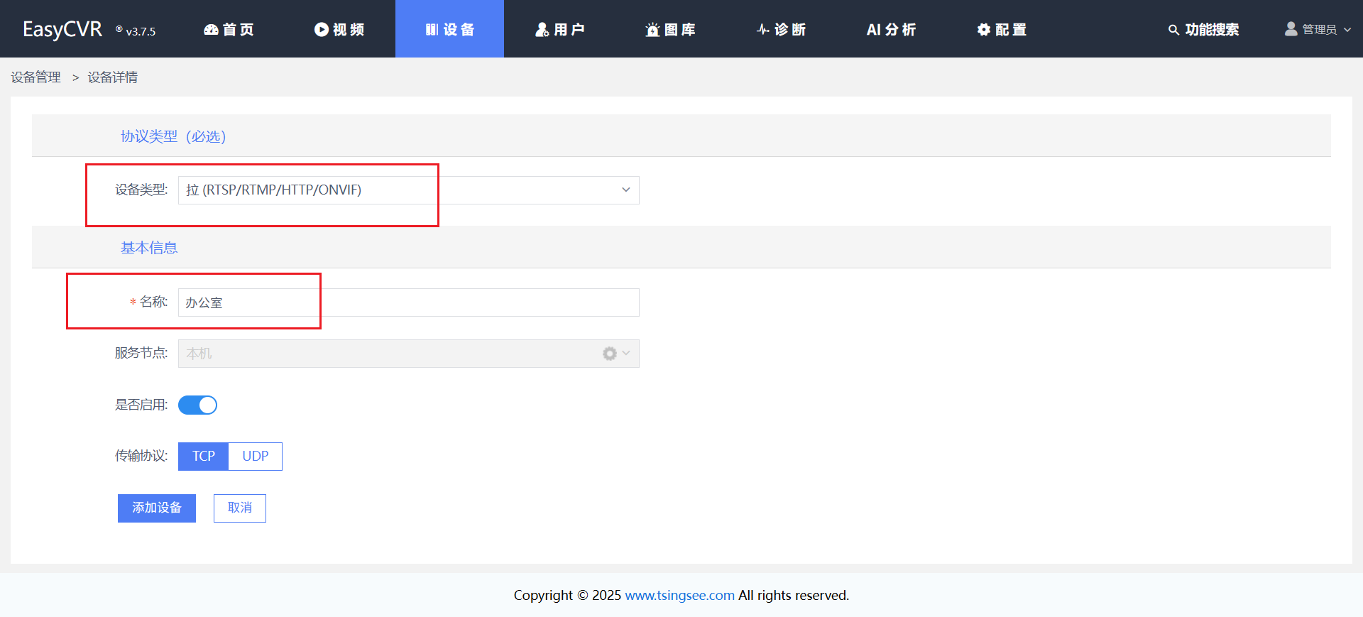Toggle the 是否启用 switch off

coord(197,405)
